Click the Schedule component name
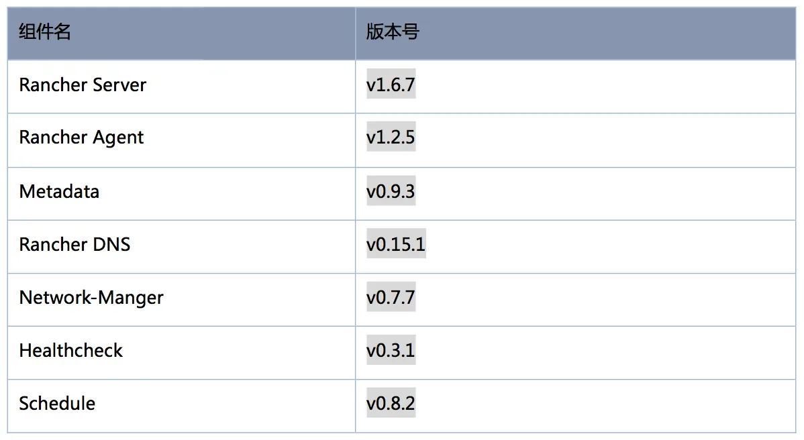 click(57, 404)
